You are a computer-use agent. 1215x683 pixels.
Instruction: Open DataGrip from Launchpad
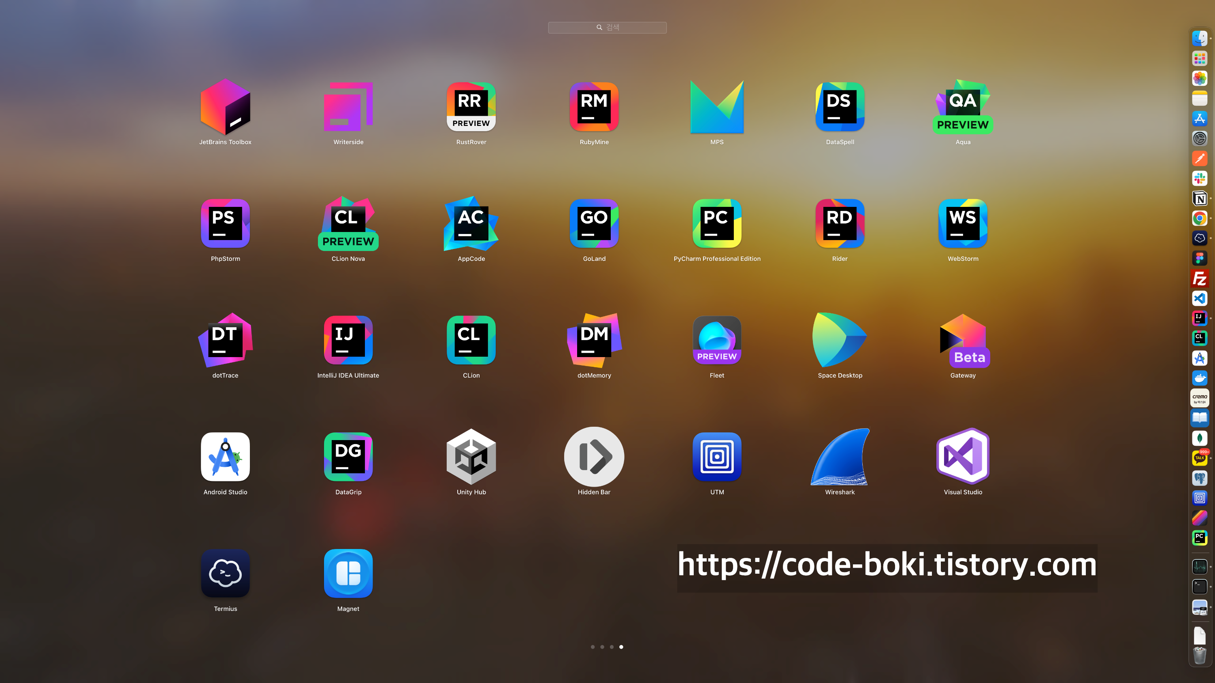348,457
